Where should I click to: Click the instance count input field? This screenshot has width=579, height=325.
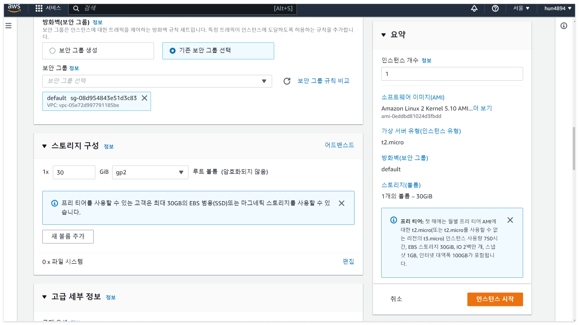(x=452, y=74)
